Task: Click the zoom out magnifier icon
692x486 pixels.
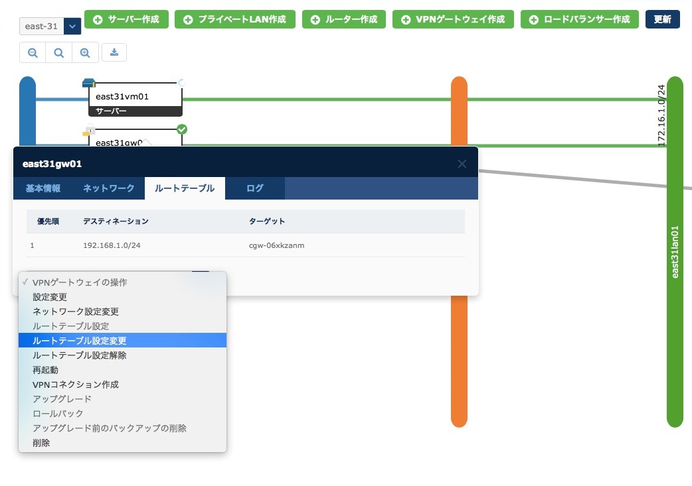Action: pos(33,52)
